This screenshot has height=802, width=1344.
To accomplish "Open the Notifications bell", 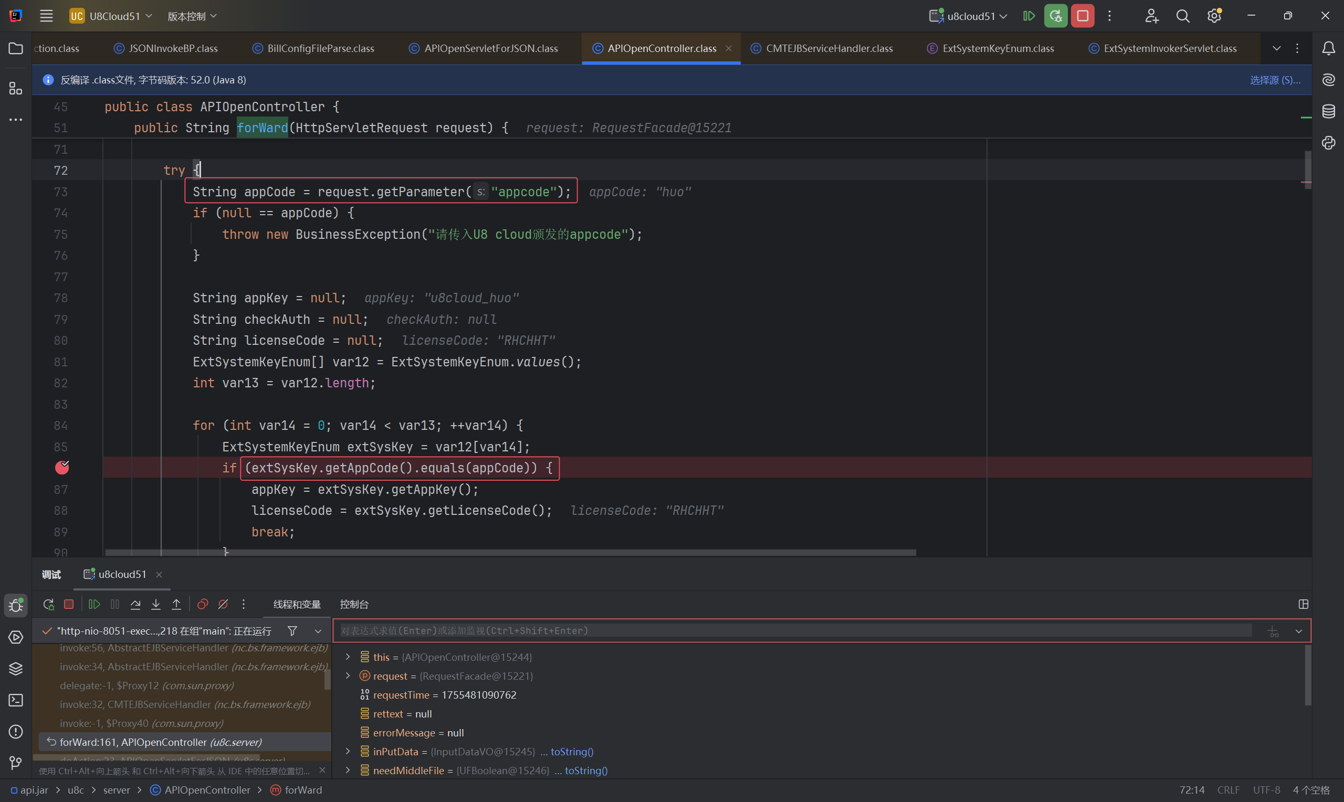I will pos(1328,49).
